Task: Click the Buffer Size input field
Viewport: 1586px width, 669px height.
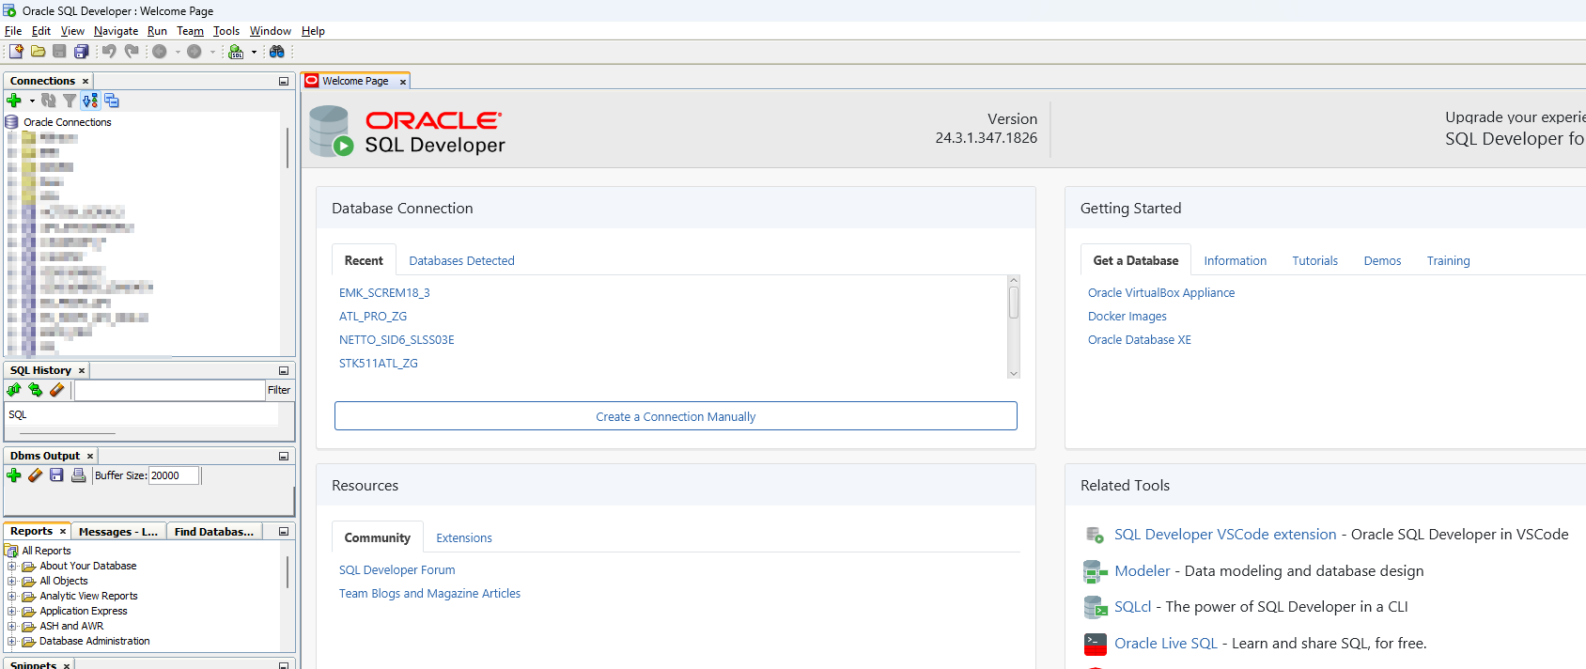Action: [x=174, y=475]
